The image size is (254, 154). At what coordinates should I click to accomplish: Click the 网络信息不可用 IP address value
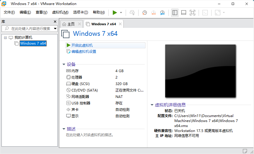point(186,136)
